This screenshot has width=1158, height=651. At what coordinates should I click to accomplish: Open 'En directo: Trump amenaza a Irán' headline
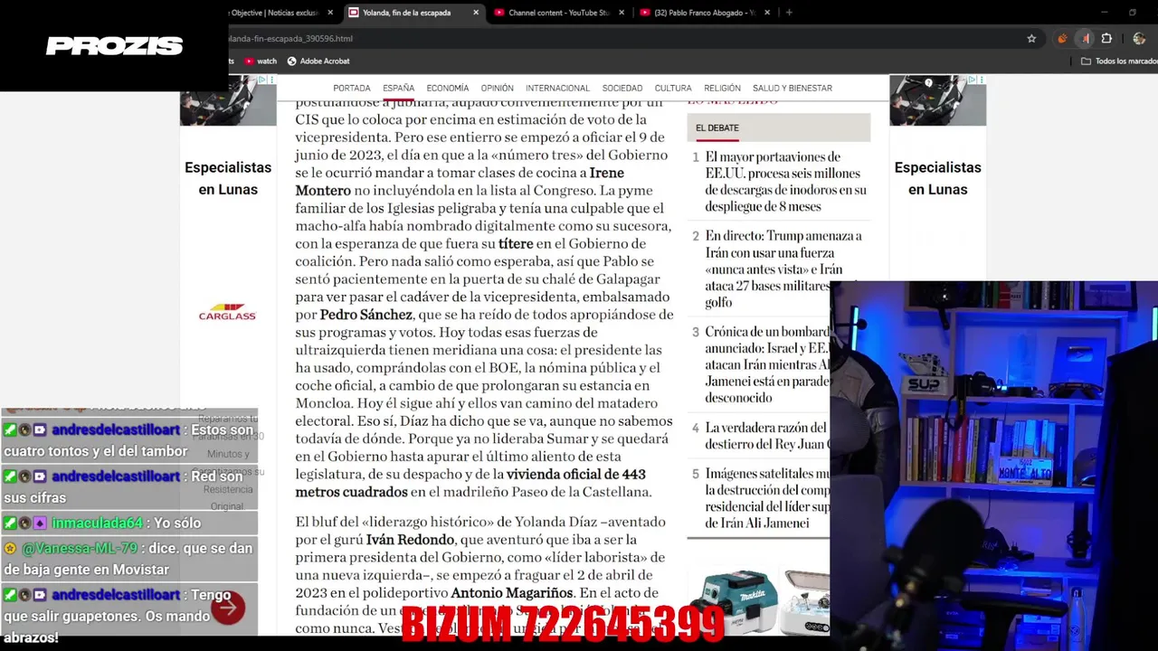pyautogui.click(x=783, y=269)
